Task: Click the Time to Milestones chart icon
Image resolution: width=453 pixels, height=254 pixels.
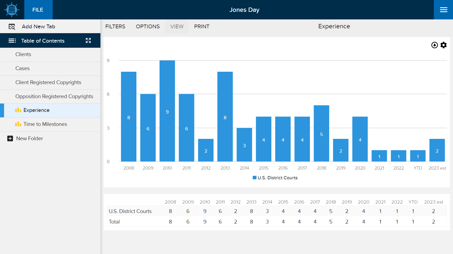Action: (x=18, y=124)
